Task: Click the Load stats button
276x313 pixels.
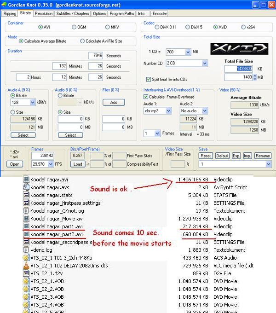Action: pos(78,164)
